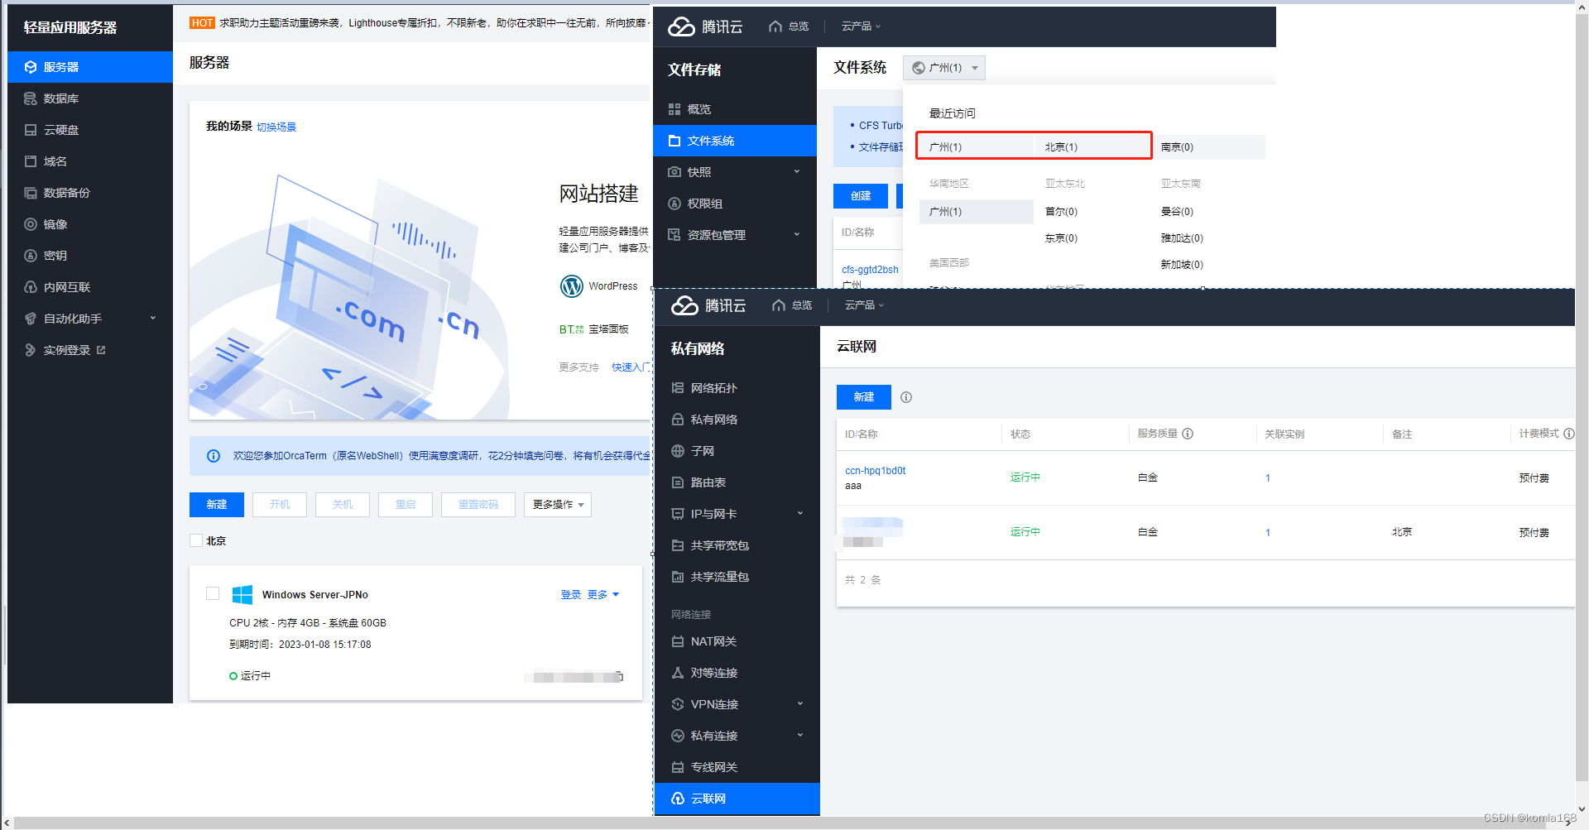The image size is (1589, 830).
Task: Select 北京(1) in recent regions
Action: click(1092, 147)
